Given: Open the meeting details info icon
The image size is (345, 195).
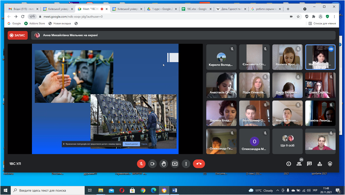Looking at the screenshot, I should click(288, 164).
